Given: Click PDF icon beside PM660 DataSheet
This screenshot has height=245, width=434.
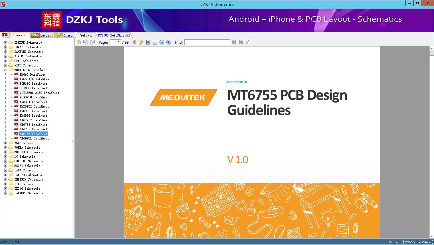Looking at the screenshot, I should [x=16, y=74].
